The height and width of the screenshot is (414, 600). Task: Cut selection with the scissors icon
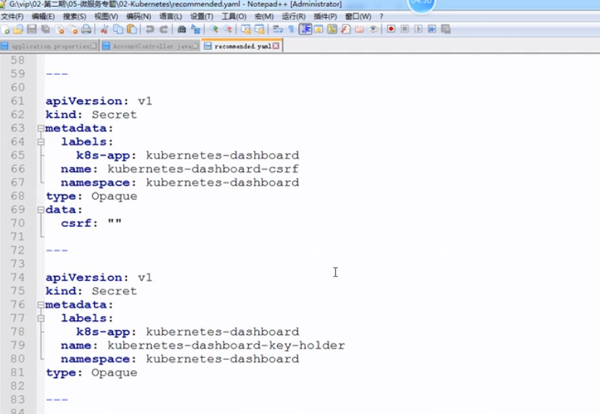[104, 29]
